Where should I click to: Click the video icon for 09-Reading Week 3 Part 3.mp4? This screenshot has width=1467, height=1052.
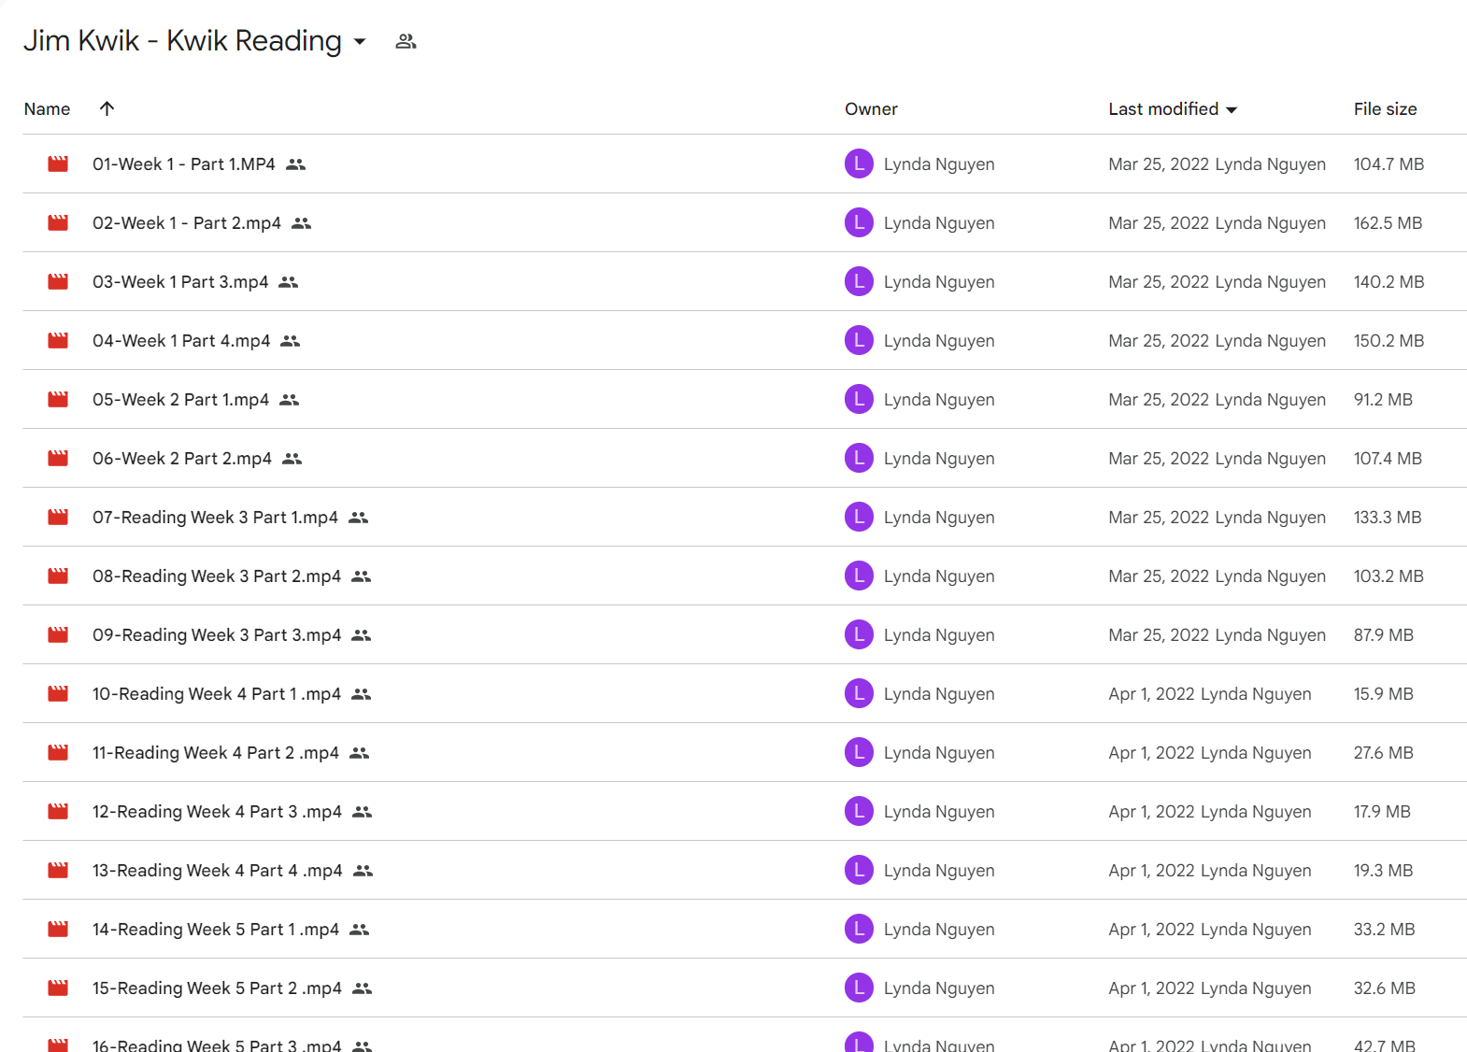tap(58, 634)
